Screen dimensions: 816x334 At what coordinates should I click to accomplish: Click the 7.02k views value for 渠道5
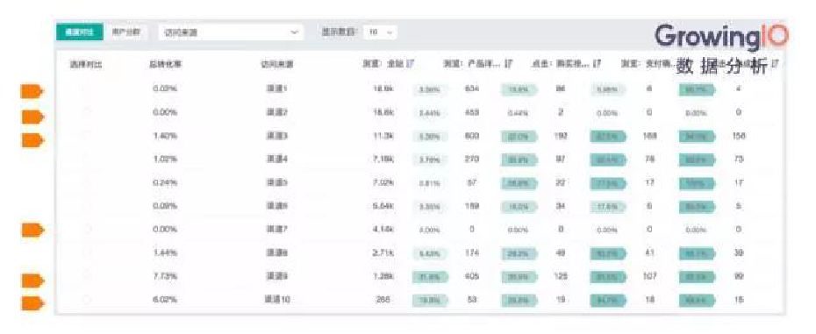click(383, 182)
